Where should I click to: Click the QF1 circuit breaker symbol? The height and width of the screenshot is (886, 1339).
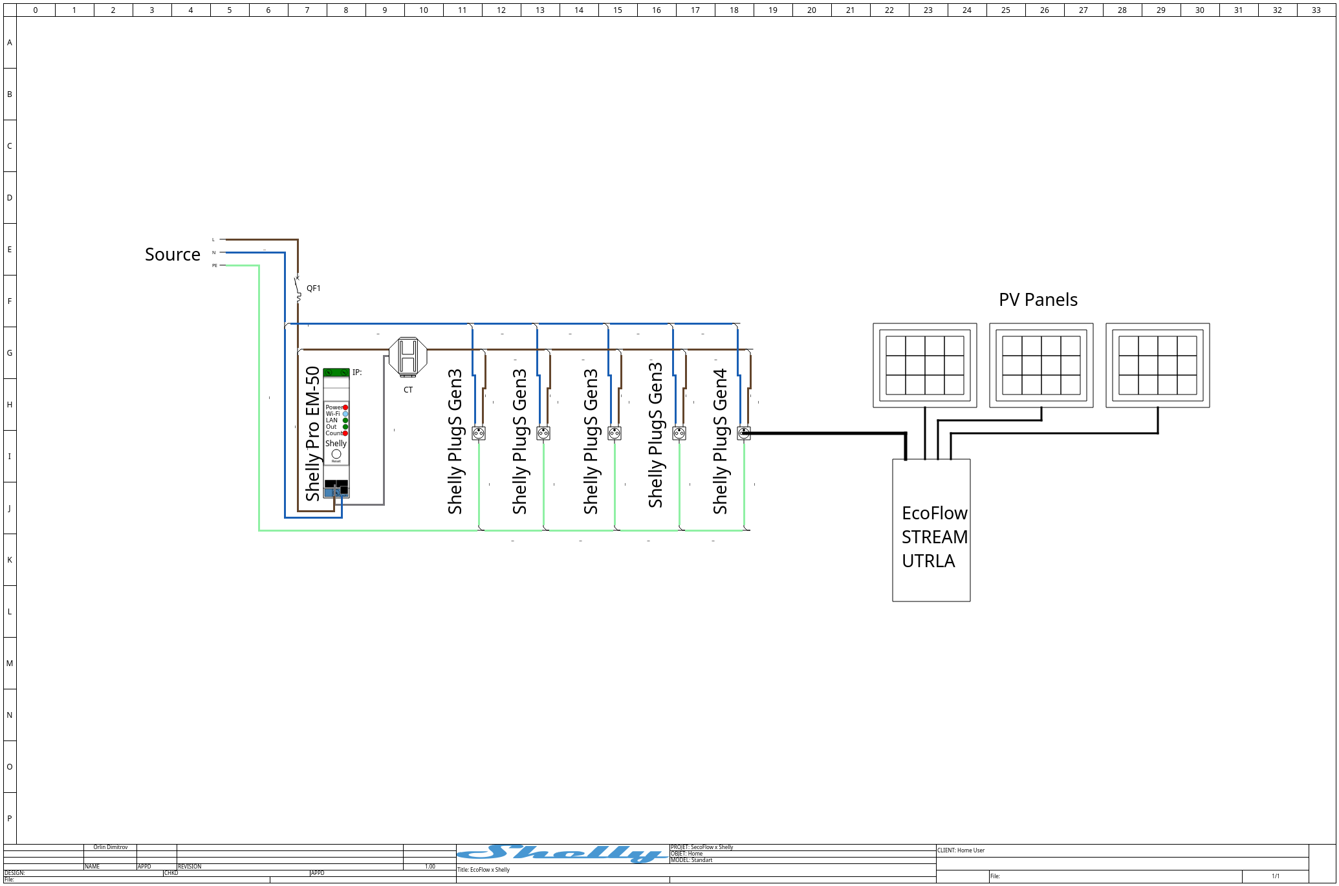point(298,288)
